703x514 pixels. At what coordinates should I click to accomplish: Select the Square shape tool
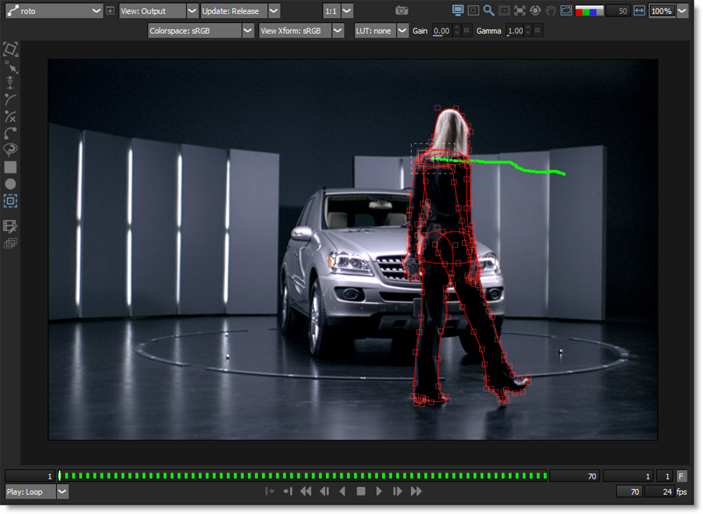tap(10, 167)
